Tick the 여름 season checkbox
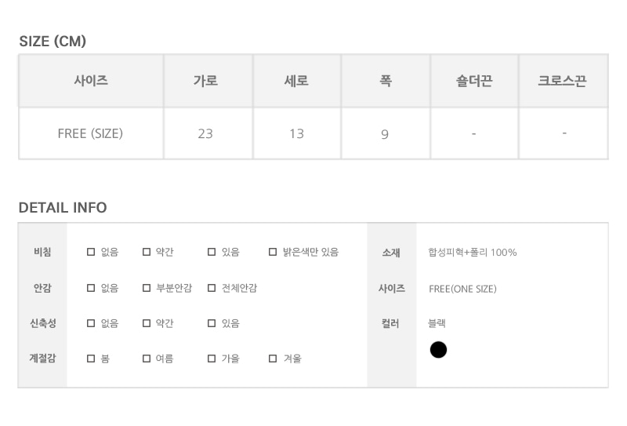Viewport: 627px width, 426px height. click(x=147, y=359)
